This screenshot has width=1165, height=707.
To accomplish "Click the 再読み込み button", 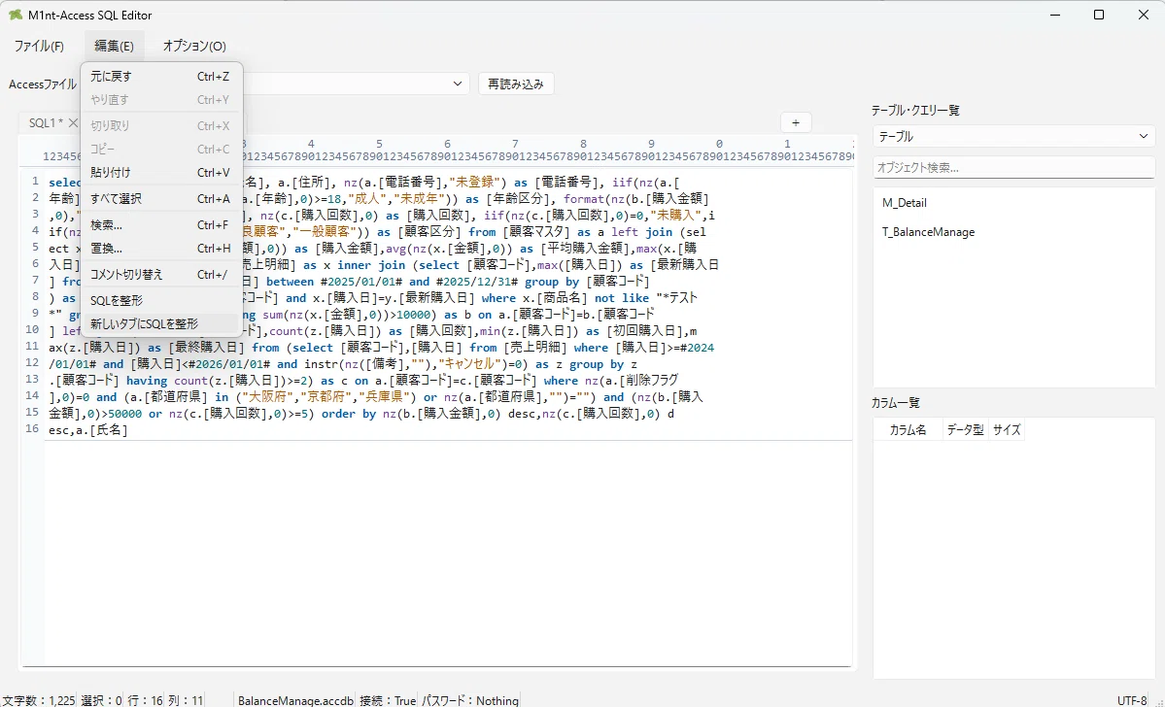I will 516,84.
